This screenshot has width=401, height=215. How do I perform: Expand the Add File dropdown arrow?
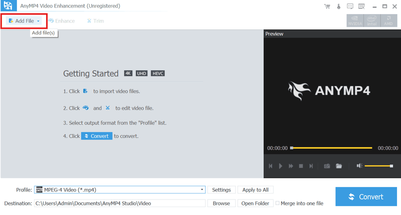point(38,21)
